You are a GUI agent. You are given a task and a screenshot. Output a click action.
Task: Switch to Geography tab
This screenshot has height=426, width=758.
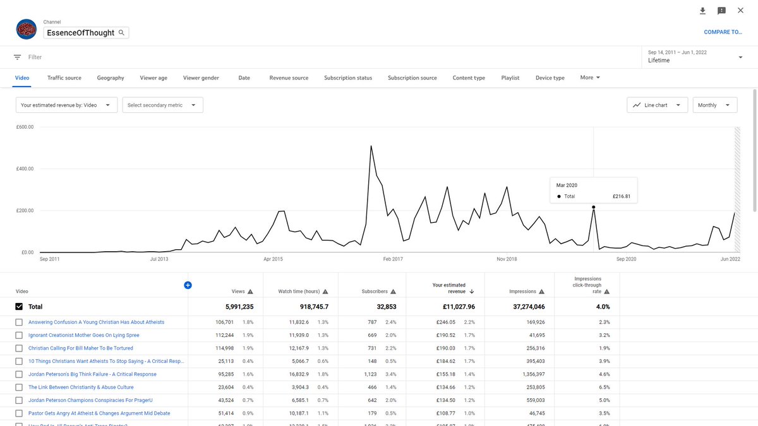pyautogui.click(x=111, y=78)
